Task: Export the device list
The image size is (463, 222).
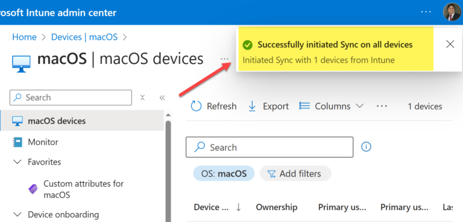Action: (x=268, y=106)
